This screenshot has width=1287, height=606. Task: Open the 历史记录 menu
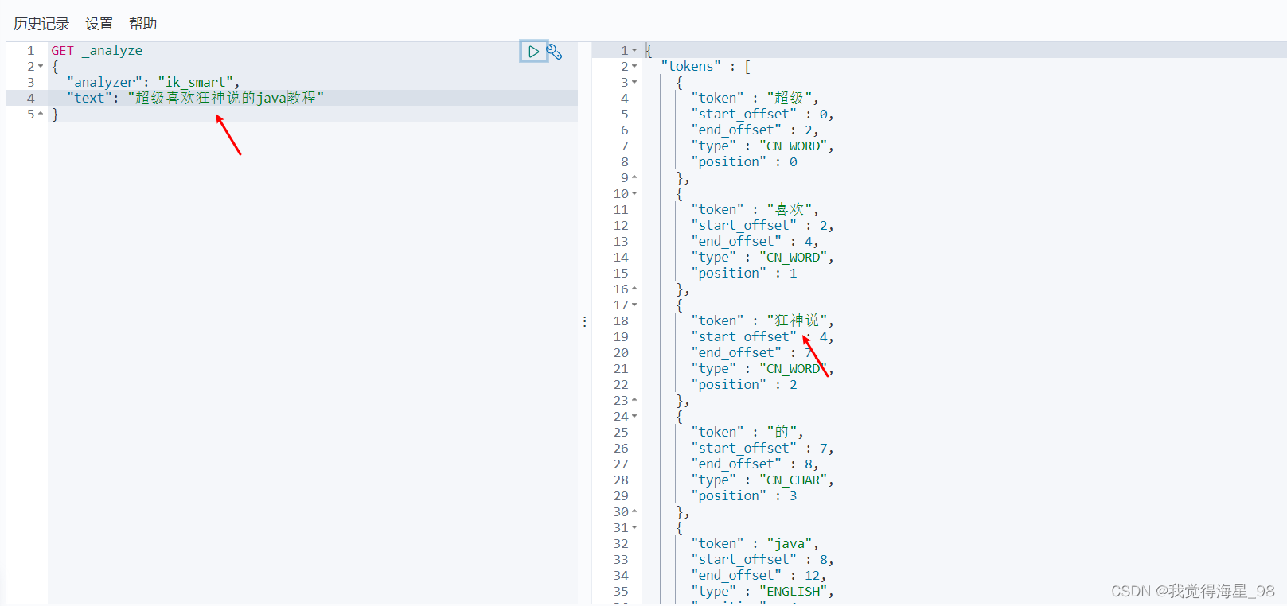point(41,24)
